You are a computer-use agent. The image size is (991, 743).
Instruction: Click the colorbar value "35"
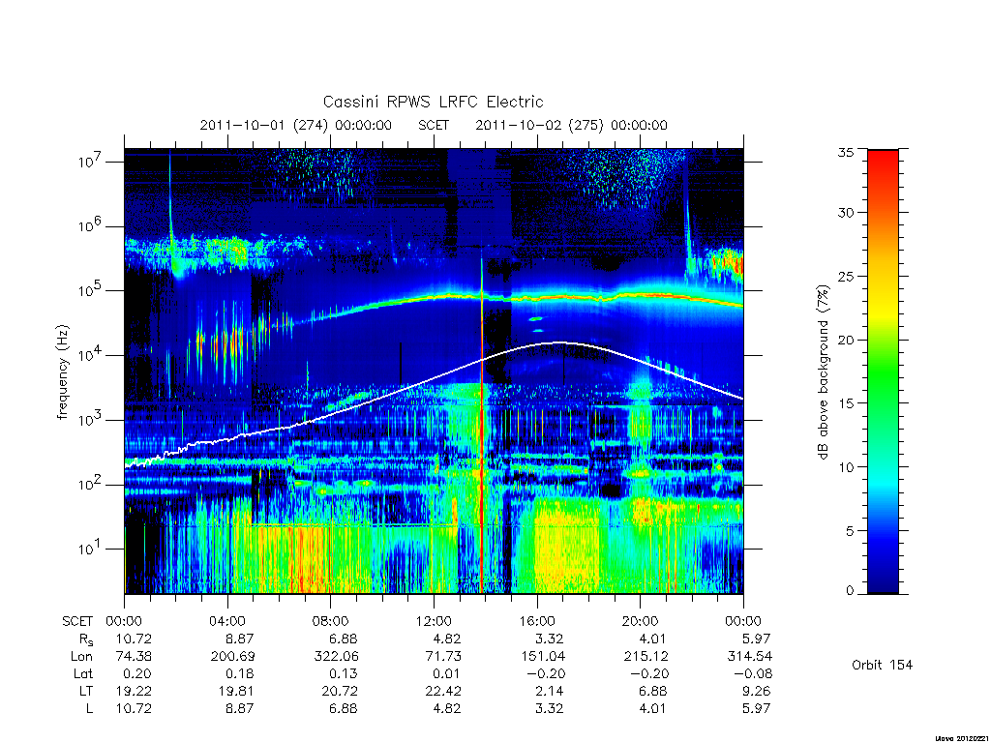click(x=845, y=152)
